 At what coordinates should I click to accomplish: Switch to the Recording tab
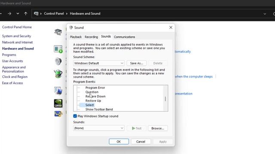[91, 37]
